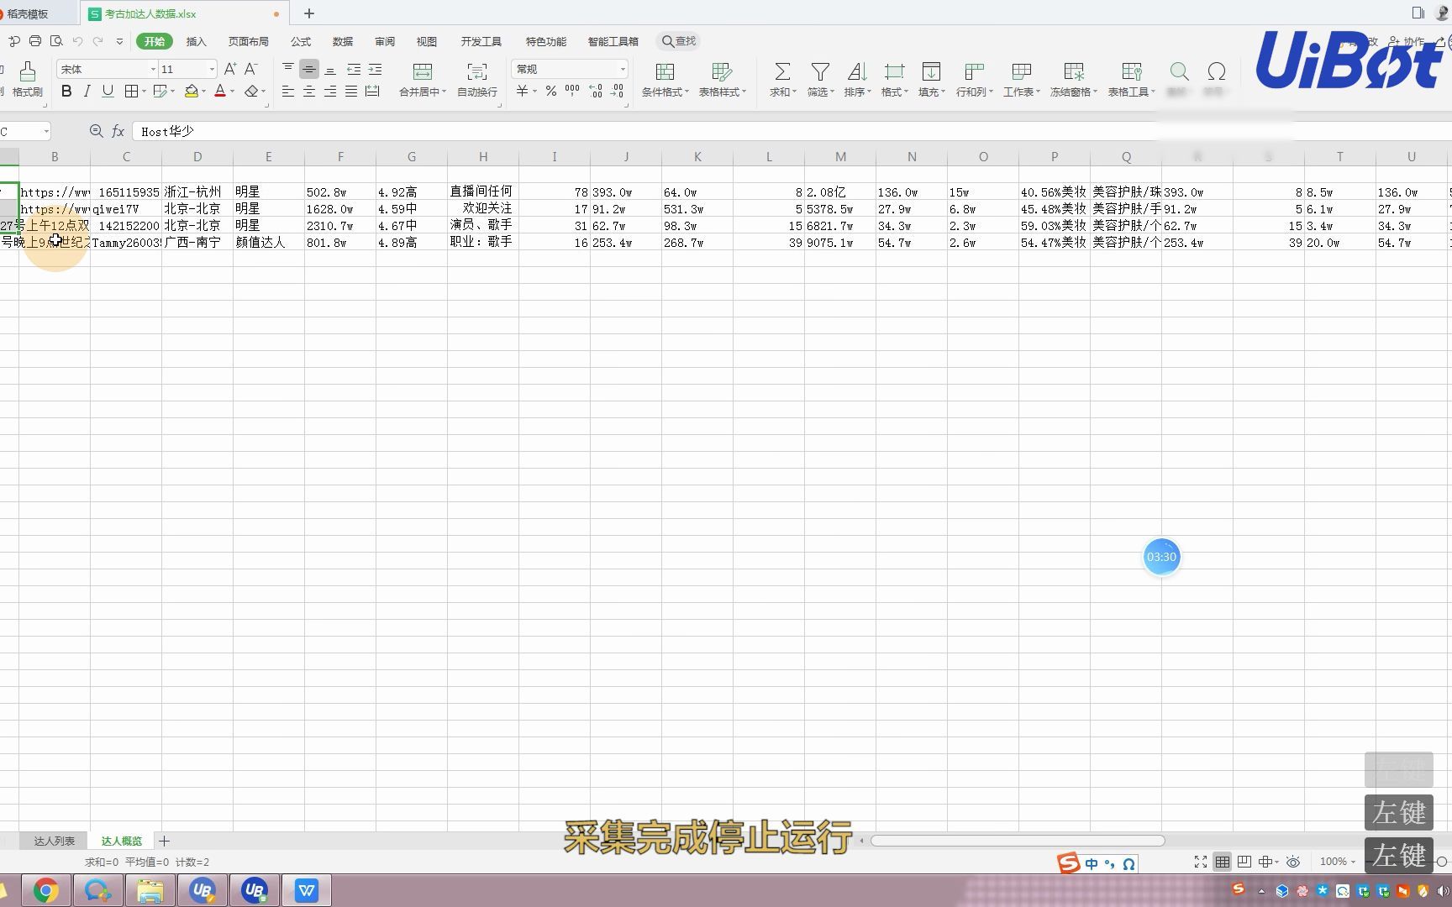This screenshot has width=1452, height=907.
Task: Apply the red font color
Action: 220,91
